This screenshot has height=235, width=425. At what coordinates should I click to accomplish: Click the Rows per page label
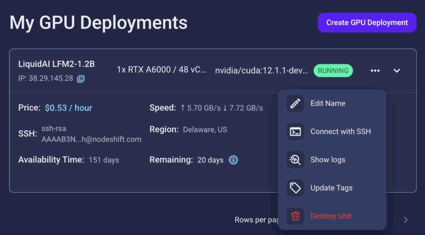[257, 220]
